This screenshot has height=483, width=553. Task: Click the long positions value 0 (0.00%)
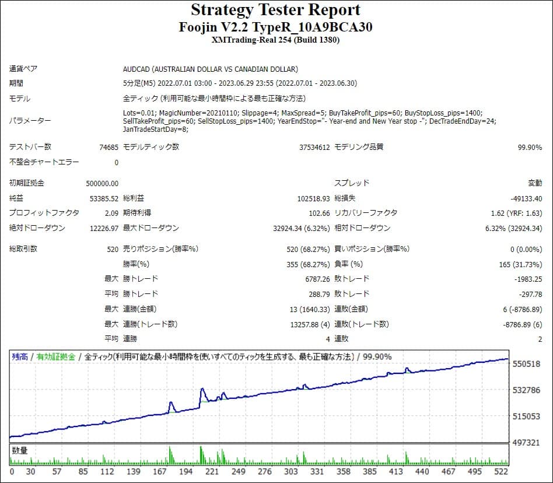pyautogui.click(x=526, y=249)
